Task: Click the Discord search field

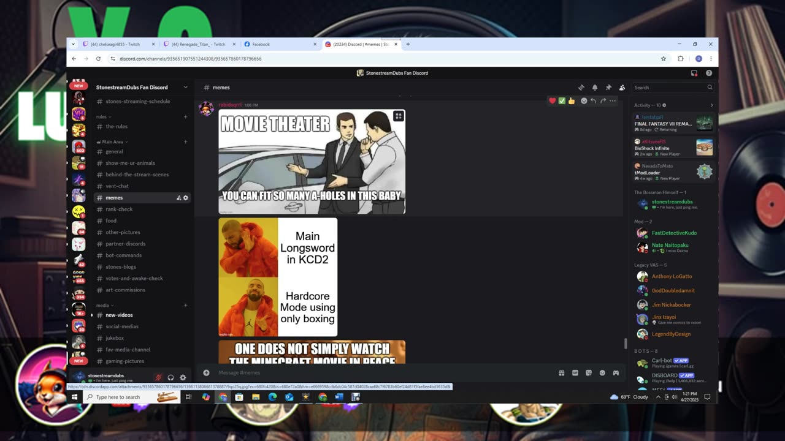Action: [x=673, y=88]
